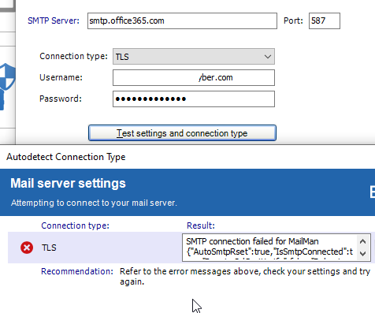Click the chevron arrow on Connection type combo
The height and width of the screenshot is (313, 375).
click(268, 57)
